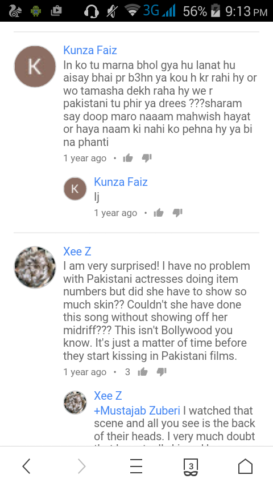The image size is (273, 487).
Task: Open the incognito tabs switcher showing 3
Action: pos(191,468)
